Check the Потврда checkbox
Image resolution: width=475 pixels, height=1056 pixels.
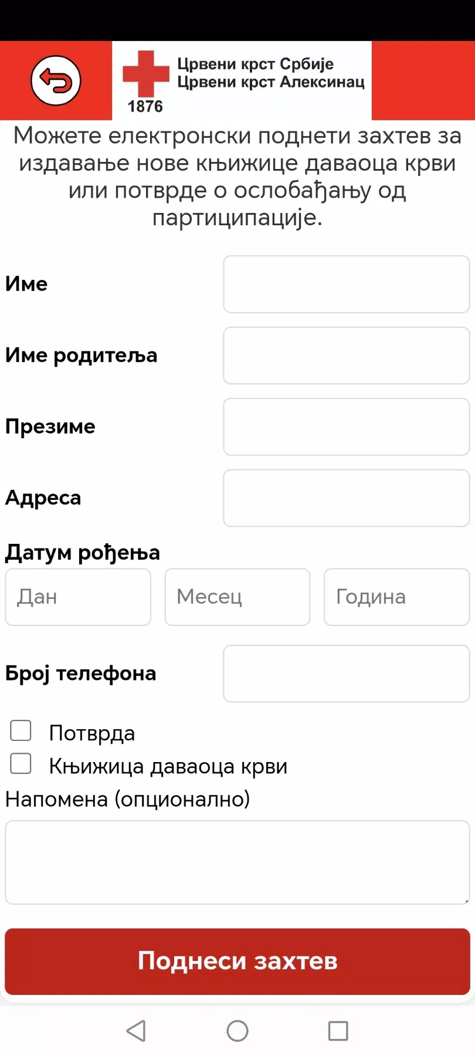click(x=21, y=731)
